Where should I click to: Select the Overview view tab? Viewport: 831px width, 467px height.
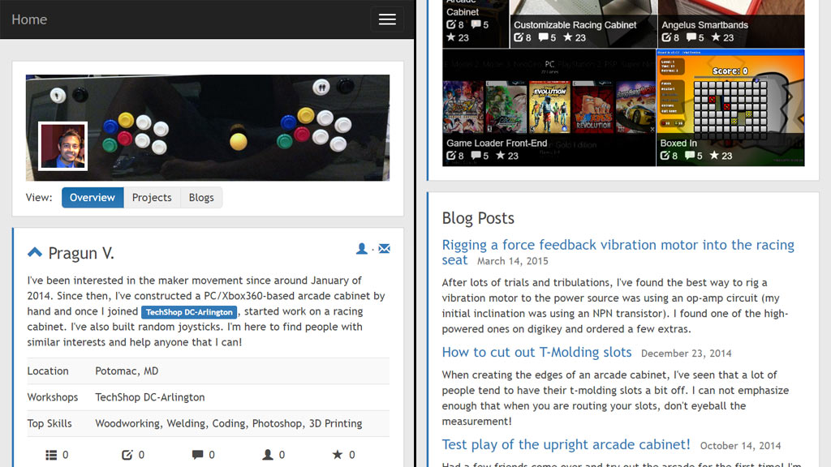click(x=93, y=198)
